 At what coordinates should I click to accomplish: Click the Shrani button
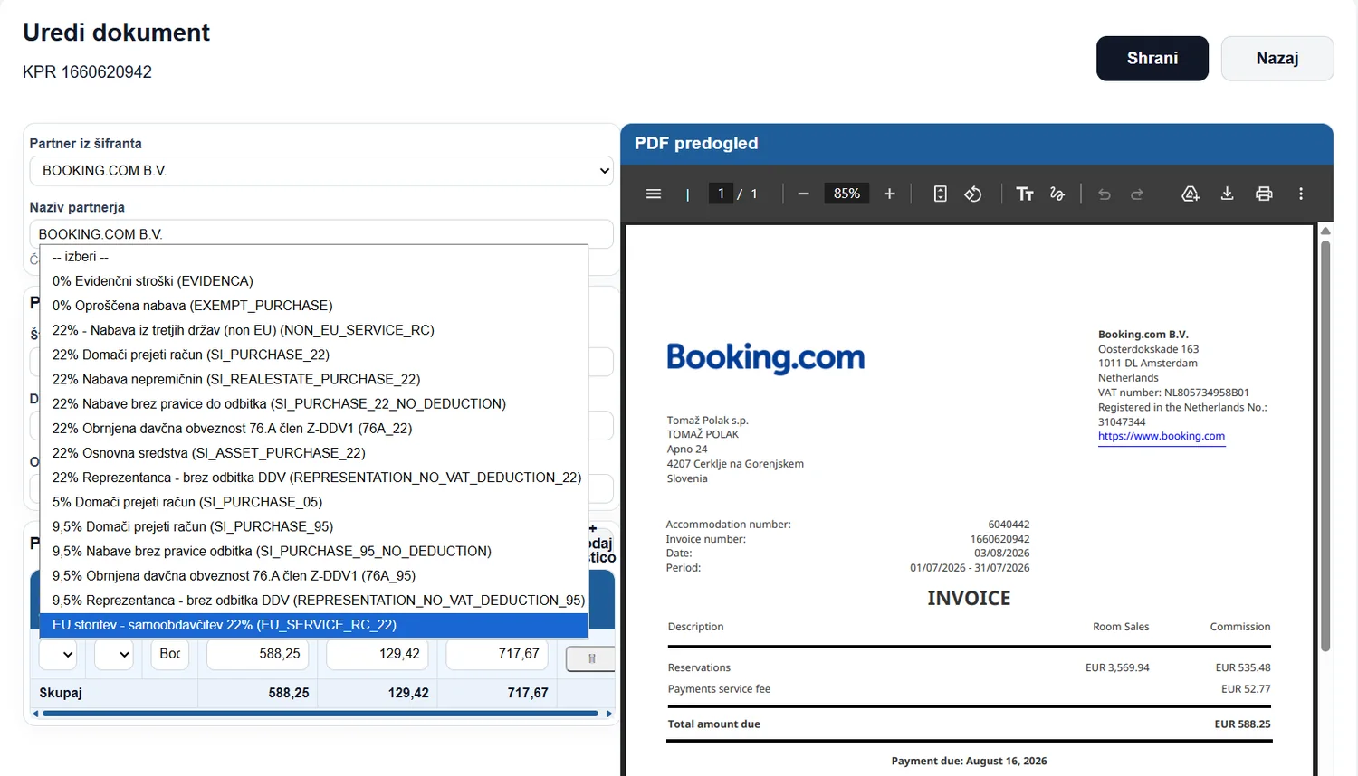(x=1152, y=59)
